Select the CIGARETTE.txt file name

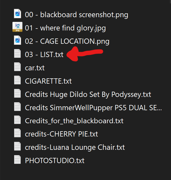[48, 81]
